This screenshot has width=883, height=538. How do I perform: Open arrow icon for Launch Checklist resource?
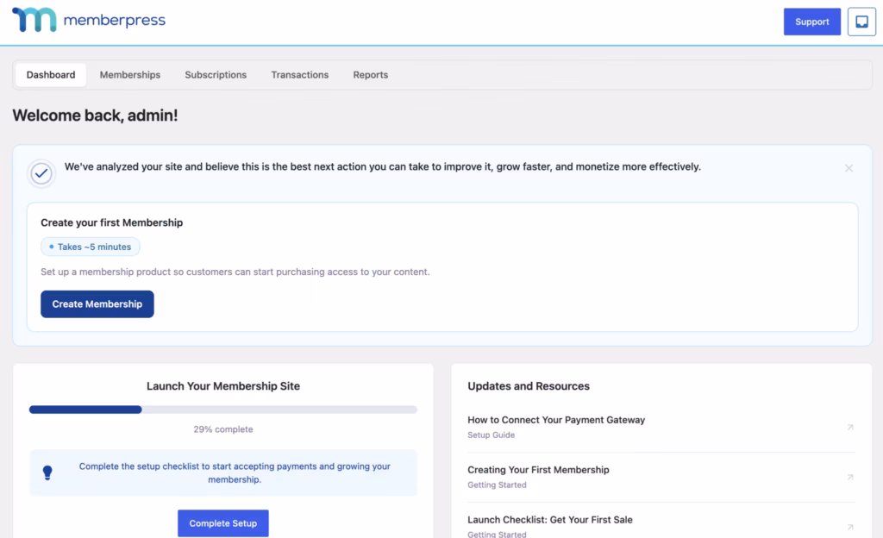coord(850,527)
